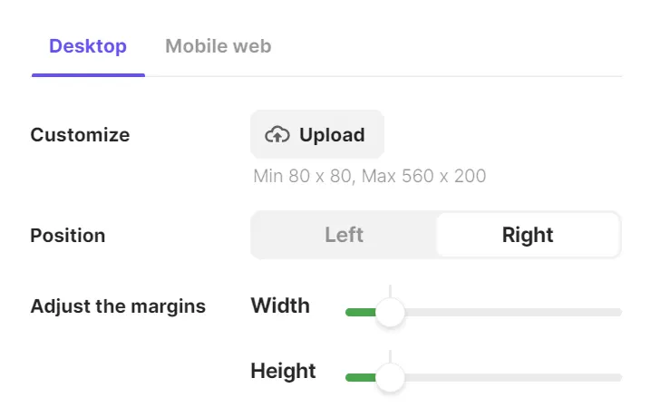Click the Customize label

point(80,135)
